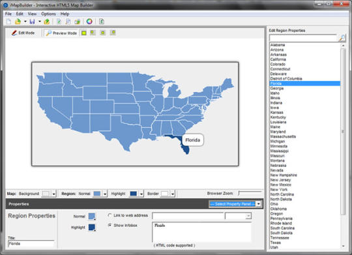Open the View menu
The width and height of the screenshot is (352, 255).
click(32, 14)
